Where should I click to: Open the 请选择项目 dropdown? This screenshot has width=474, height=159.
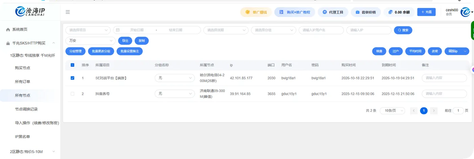click(88, 30)
